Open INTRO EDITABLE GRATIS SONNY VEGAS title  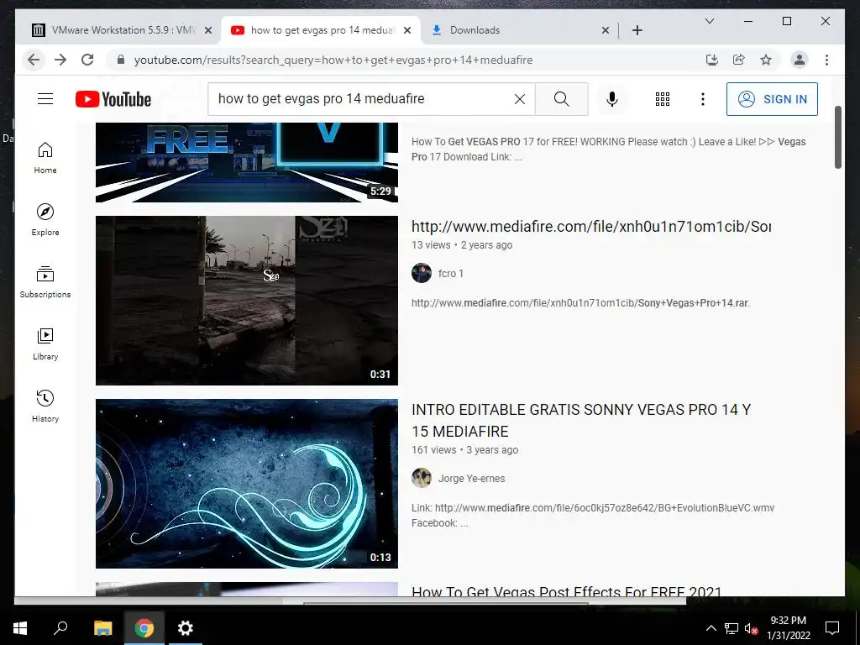tap(581, 420)
